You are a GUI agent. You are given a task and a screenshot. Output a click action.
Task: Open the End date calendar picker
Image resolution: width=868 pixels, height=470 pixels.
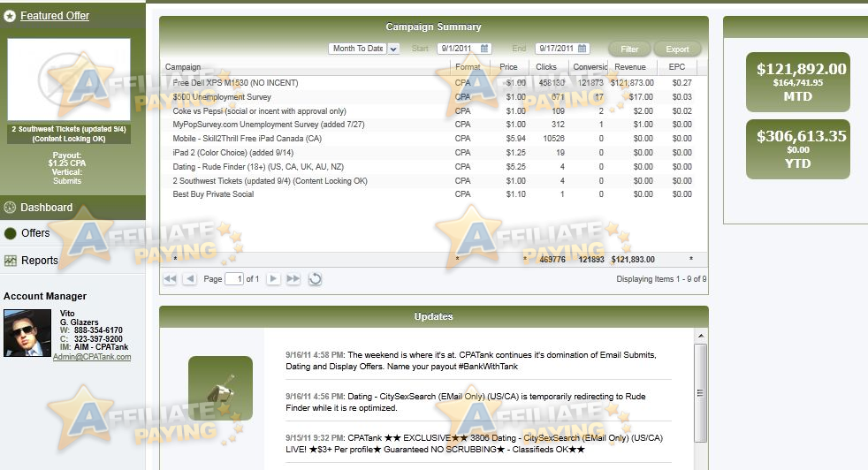pyautogui.click(x=582, y=49)
